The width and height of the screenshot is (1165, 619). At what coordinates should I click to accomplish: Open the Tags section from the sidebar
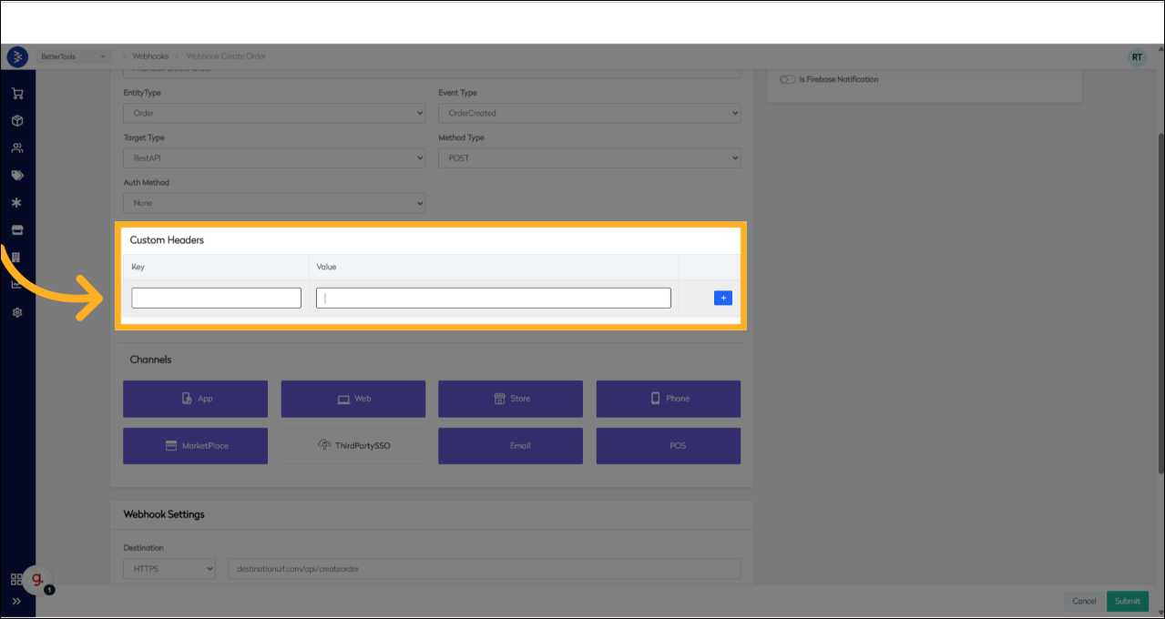[x=16, y=175]
